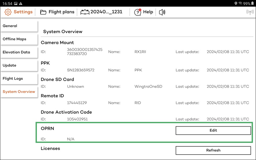Select the drone icon beside 20240..._1231
This screenshot has width=256, height=160.
tap(85, 12)
